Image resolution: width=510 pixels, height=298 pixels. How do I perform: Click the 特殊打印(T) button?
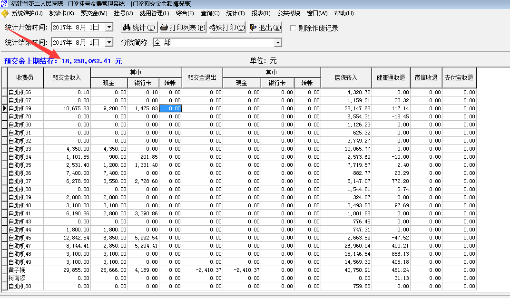click(x=227, y=28)
